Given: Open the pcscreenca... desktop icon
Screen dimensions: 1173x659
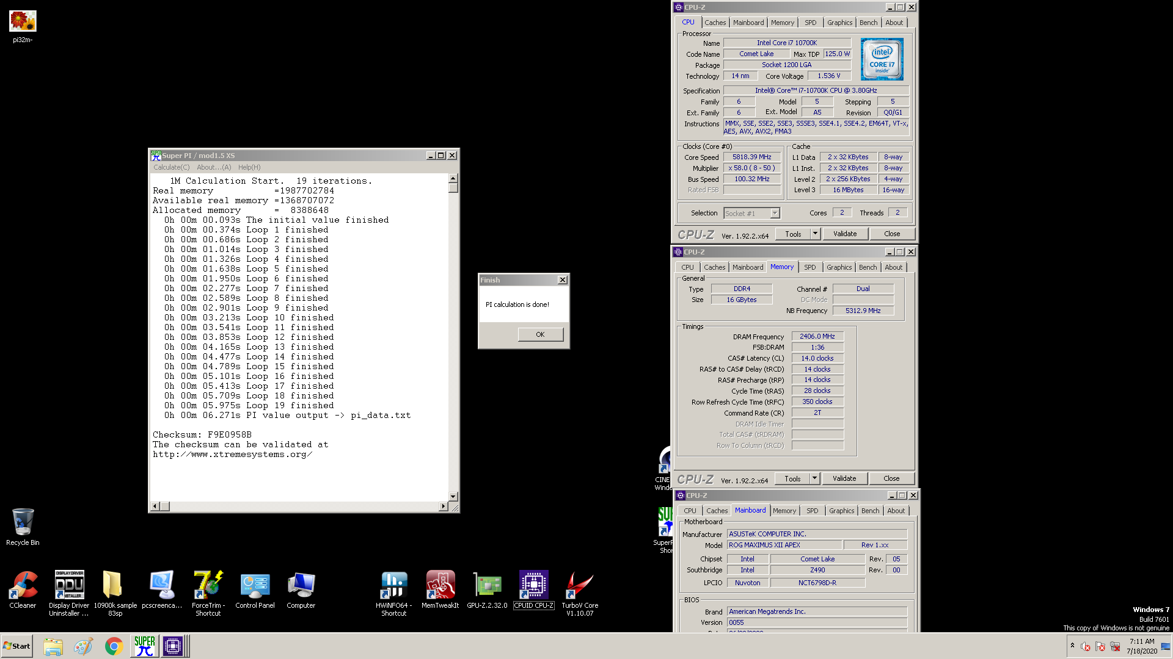Looking at the screenshot, I should [162, 589].
